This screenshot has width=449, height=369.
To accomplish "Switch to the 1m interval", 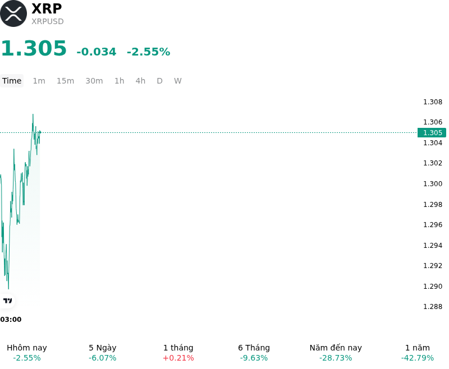I will coord(39,81).
